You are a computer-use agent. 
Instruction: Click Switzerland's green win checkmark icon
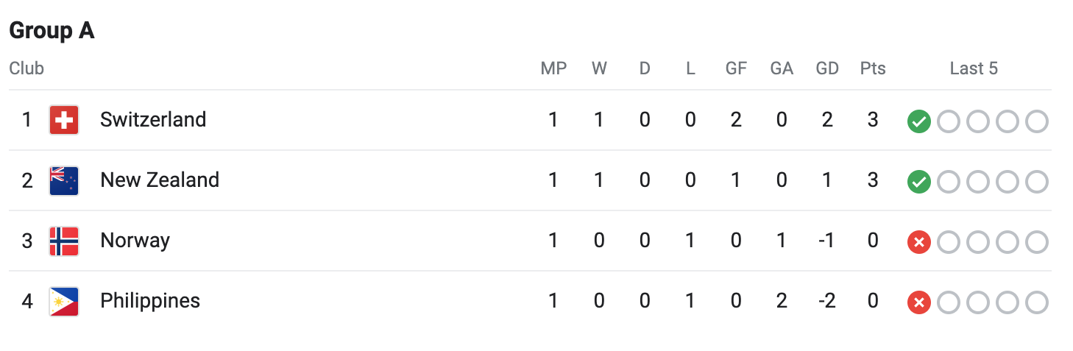pos(918,121)
